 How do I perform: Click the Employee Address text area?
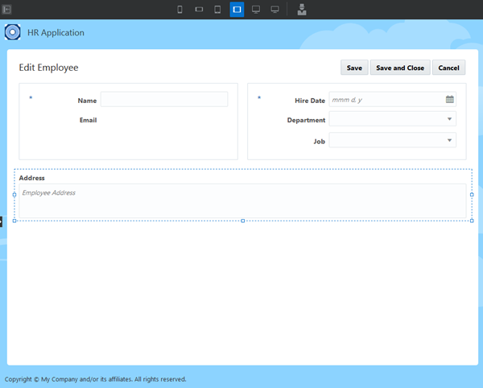242,200
